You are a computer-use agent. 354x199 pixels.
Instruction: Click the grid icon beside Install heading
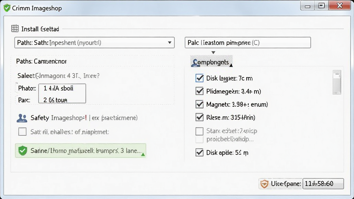pos(15,29)
